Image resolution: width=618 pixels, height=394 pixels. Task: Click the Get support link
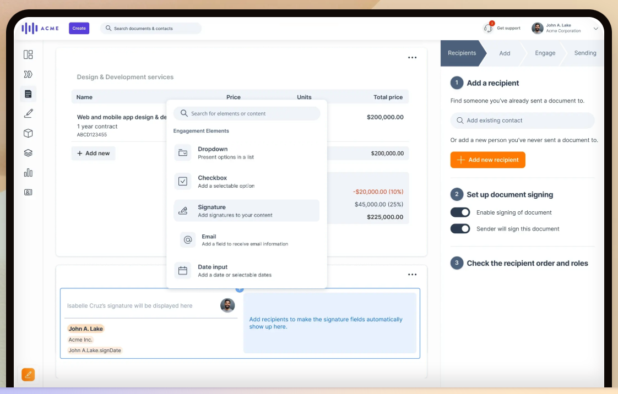508,28
